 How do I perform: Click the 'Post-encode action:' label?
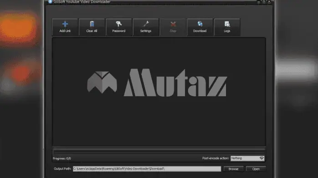pos(215,158)
